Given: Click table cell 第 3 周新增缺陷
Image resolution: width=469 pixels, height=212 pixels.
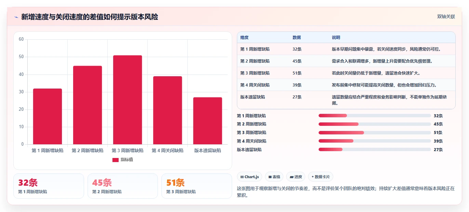Looking at the screenshot, I should coord(255,73).
